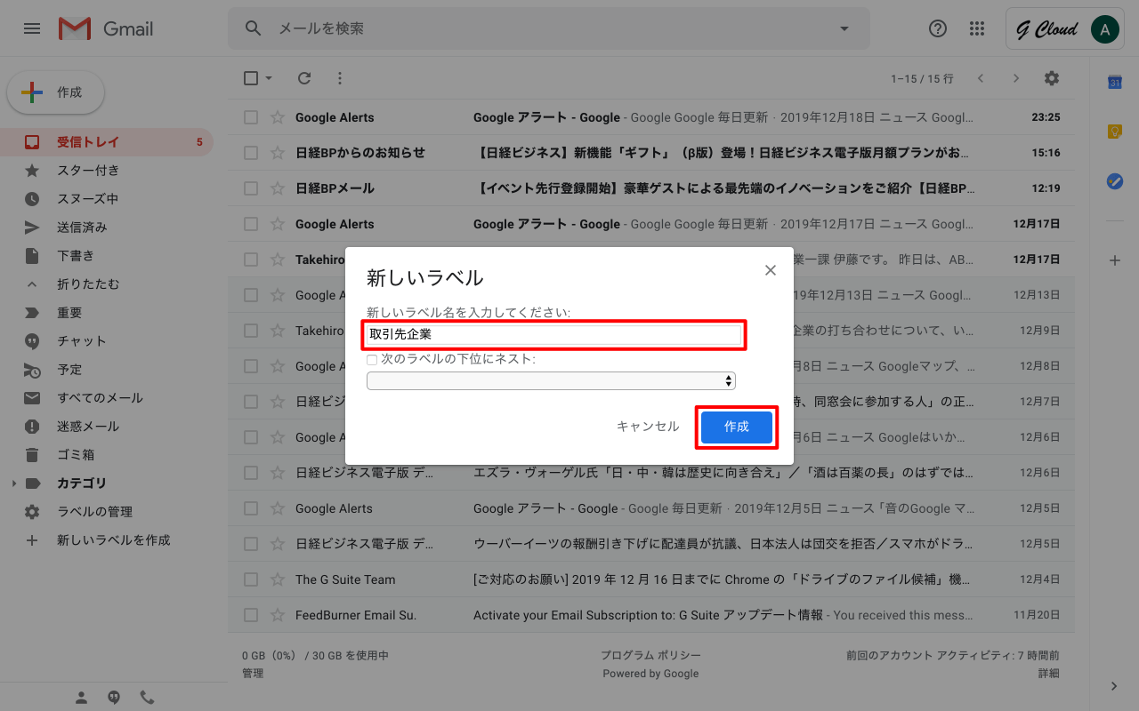Screen dimensions: 1139x711
Task: Toggle the select-all checkbox in toolbar
Action: tap(251, 78)
